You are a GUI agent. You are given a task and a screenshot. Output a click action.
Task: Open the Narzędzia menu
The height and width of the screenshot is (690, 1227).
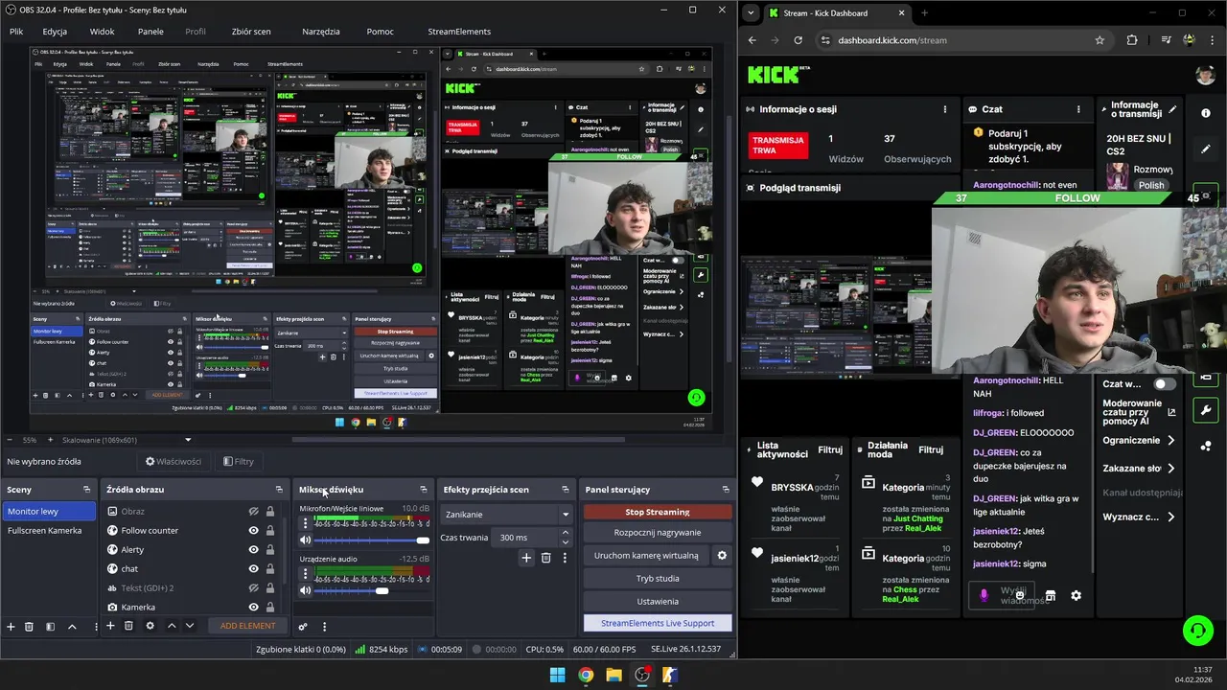(321, 32)
